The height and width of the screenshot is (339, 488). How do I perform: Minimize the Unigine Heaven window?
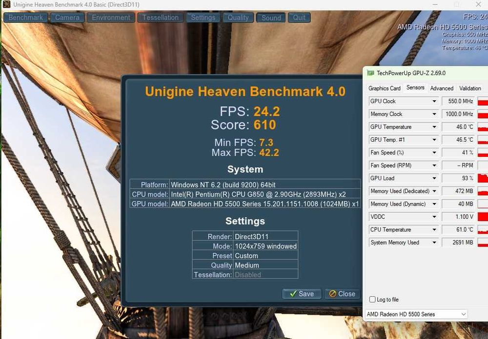point(435,4)
